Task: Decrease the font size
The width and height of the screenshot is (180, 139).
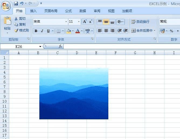Action: pyautogui.click(x=91, y=22)
